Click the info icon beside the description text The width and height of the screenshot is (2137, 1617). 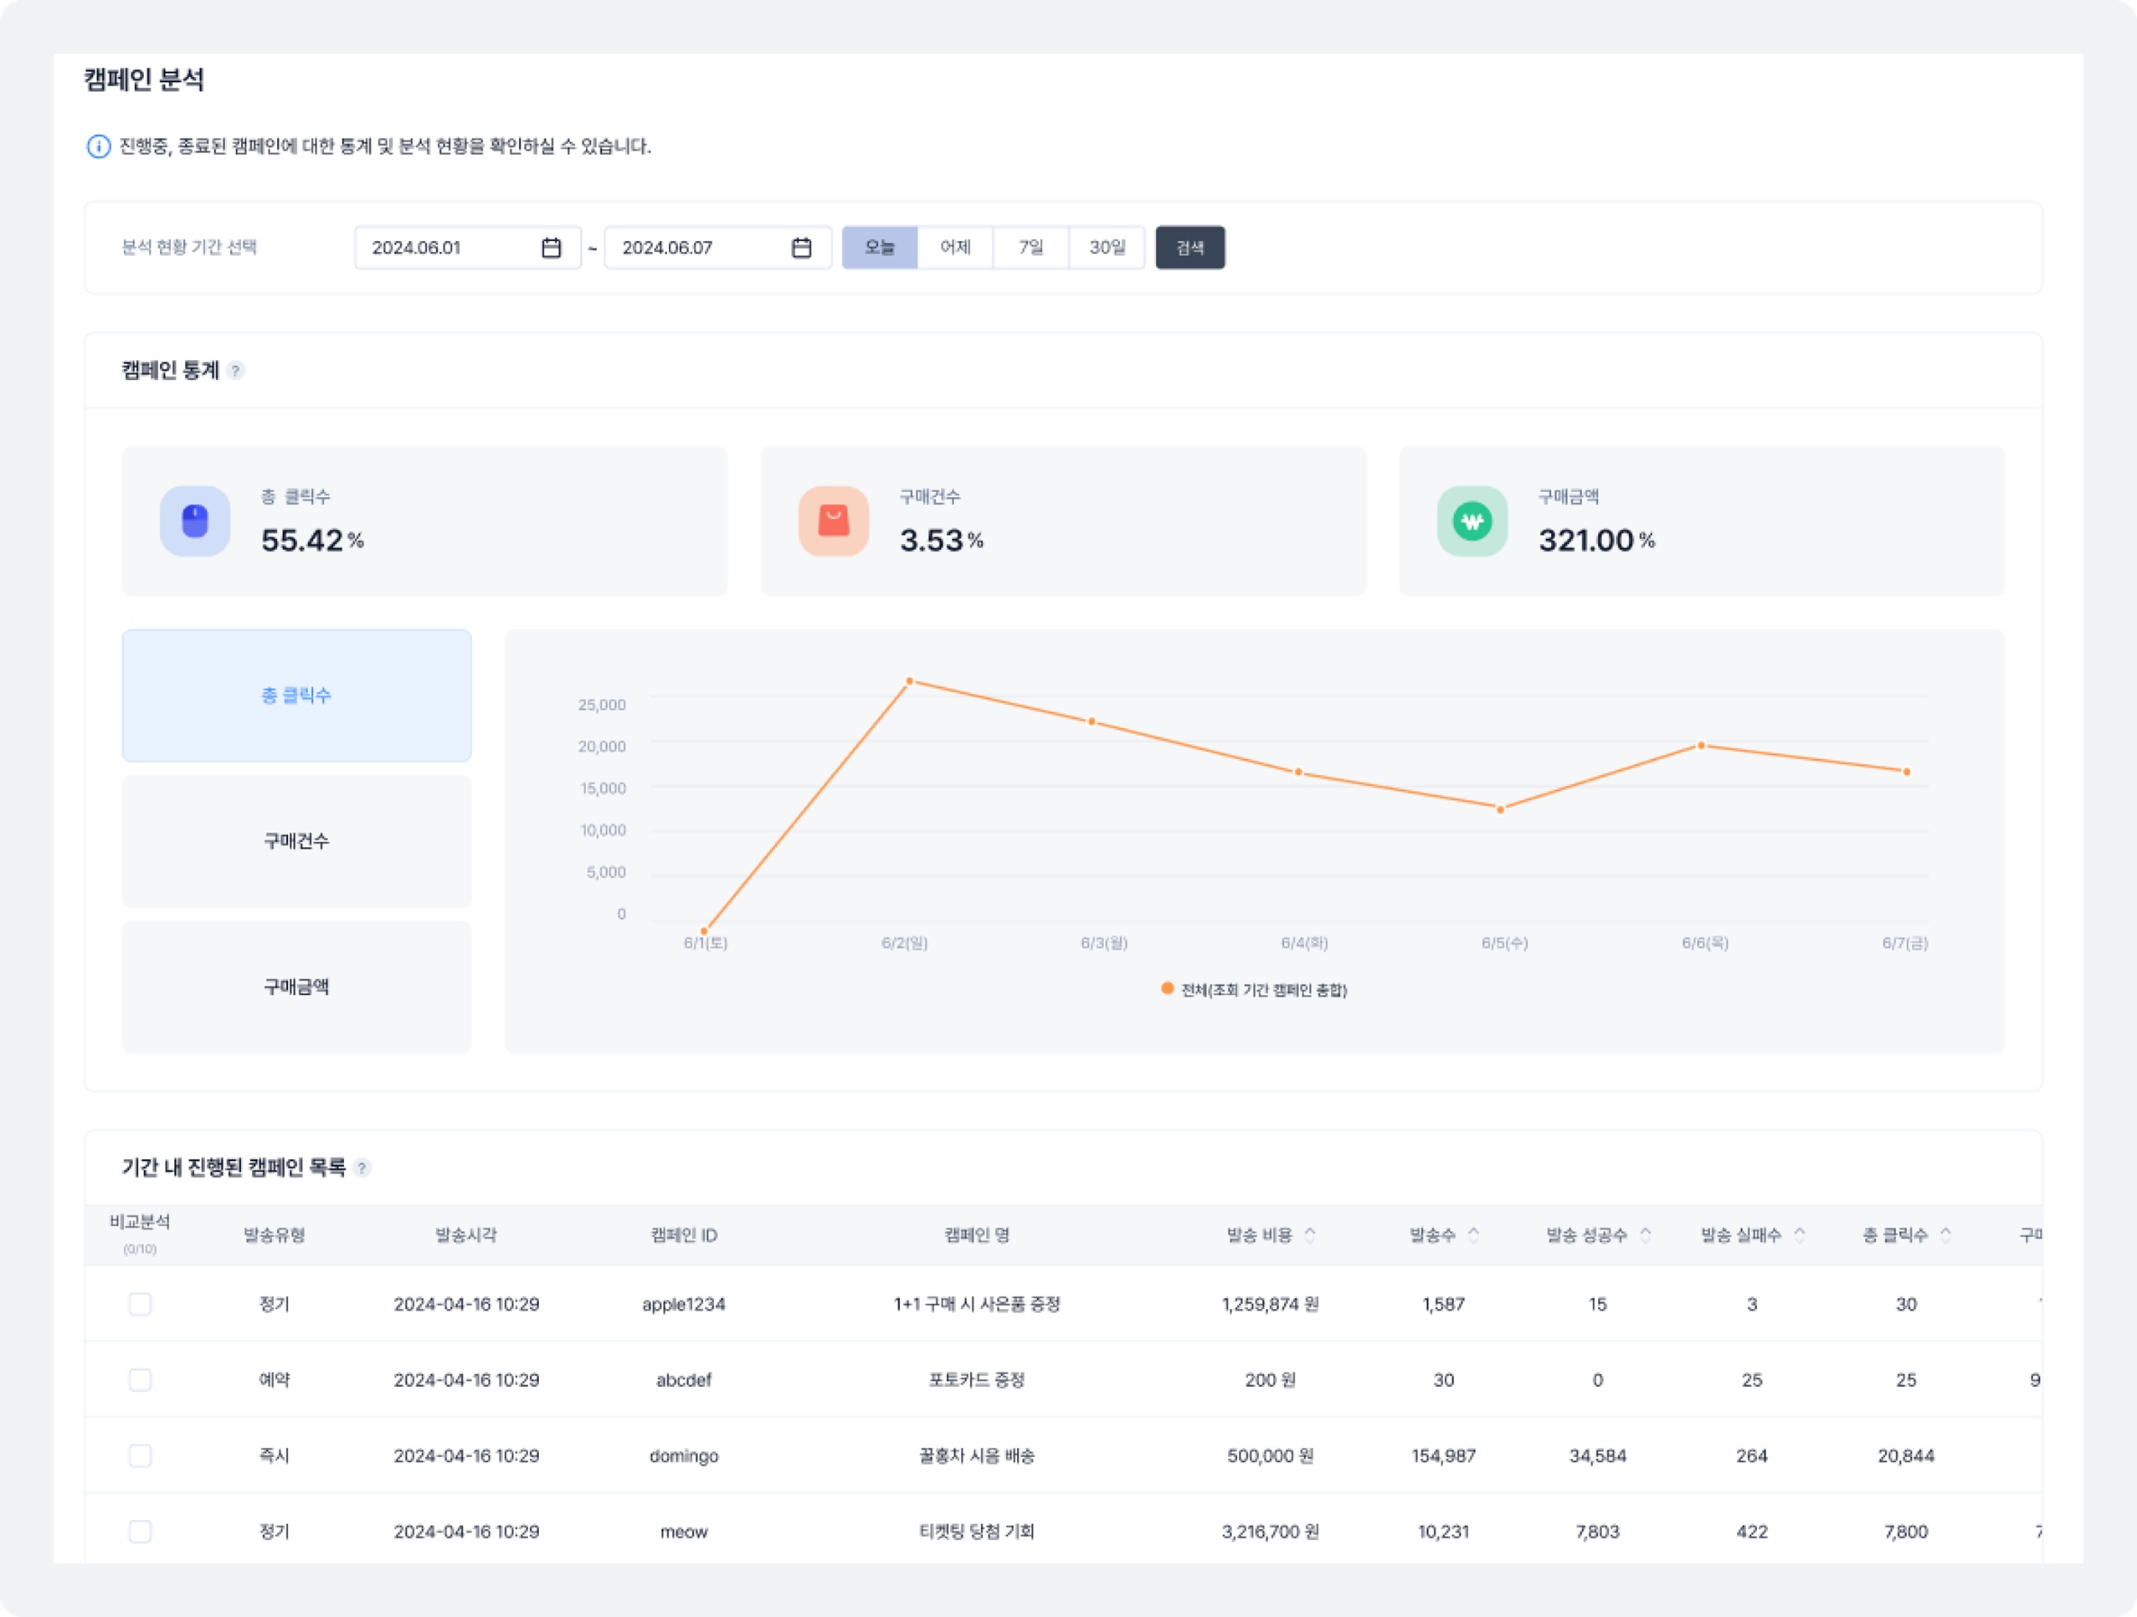click(x=99, y=146)
